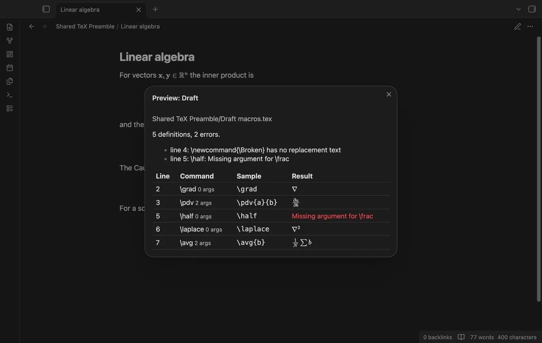Click the \laplace 0 args command cell
Image resolution: width=542 pixels, height=343 pixels.
pyautogui.click(x=201, y=229)
